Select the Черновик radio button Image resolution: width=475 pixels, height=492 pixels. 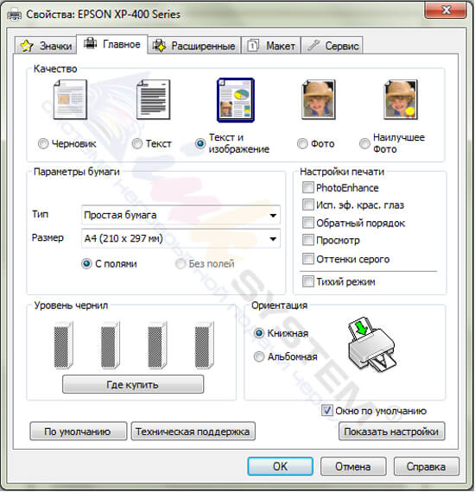pyautogui.click(x=43, y=143)
